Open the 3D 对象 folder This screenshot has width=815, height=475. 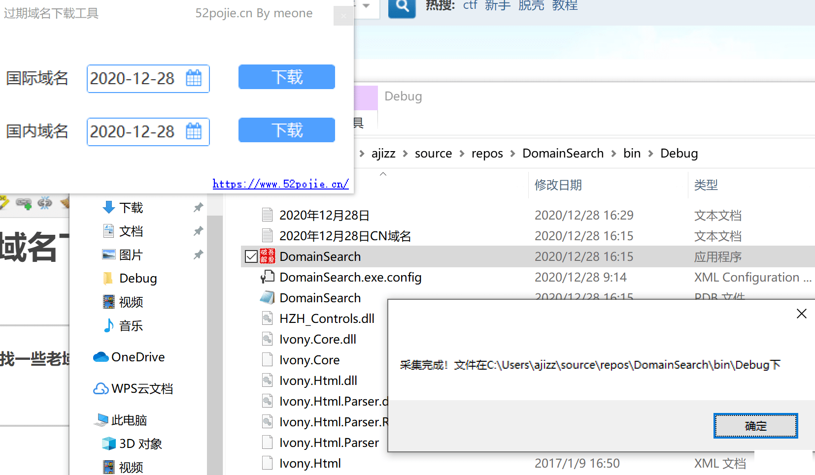coord(140,444)
